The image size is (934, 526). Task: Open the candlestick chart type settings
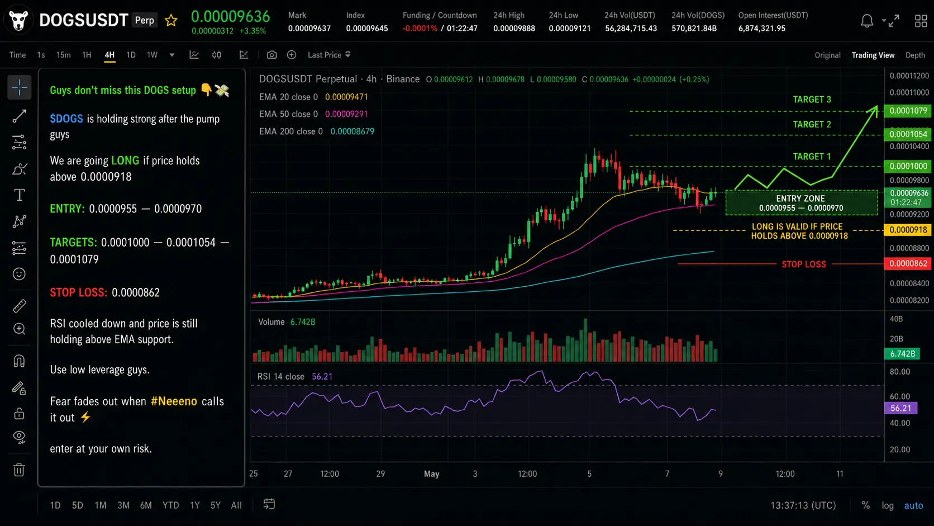(217, 55)
